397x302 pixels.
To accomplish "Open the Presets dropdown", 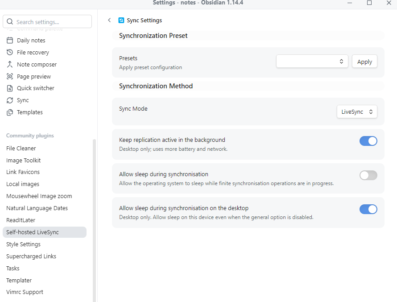I will [312, 61].
